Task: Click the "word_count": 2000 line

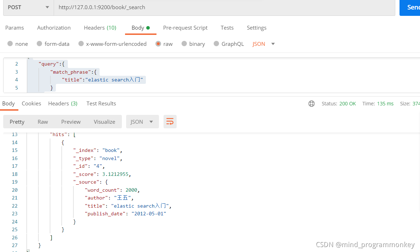Action: click(x=112, y=190)
